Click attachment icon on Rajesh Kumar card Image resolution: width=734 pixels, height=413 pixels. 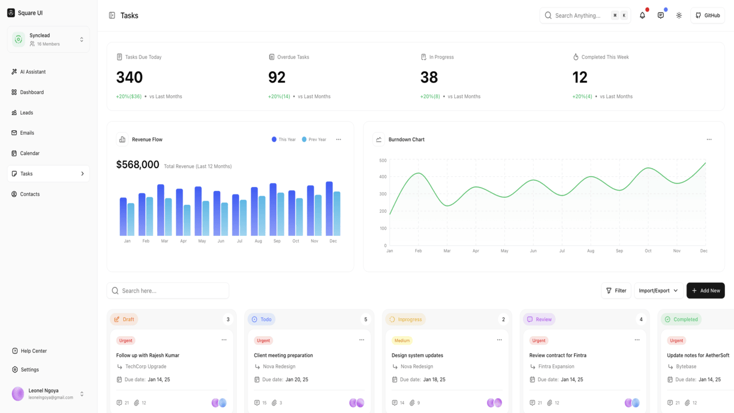136,403
